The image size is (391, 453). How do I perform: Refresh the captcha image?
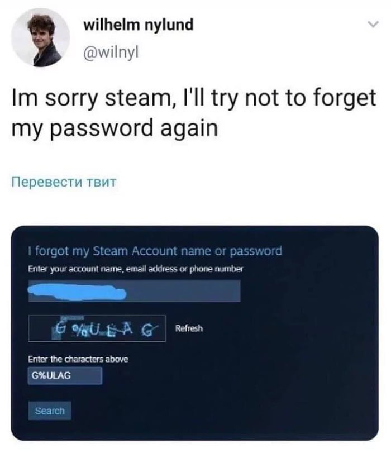tap(189, 328)
